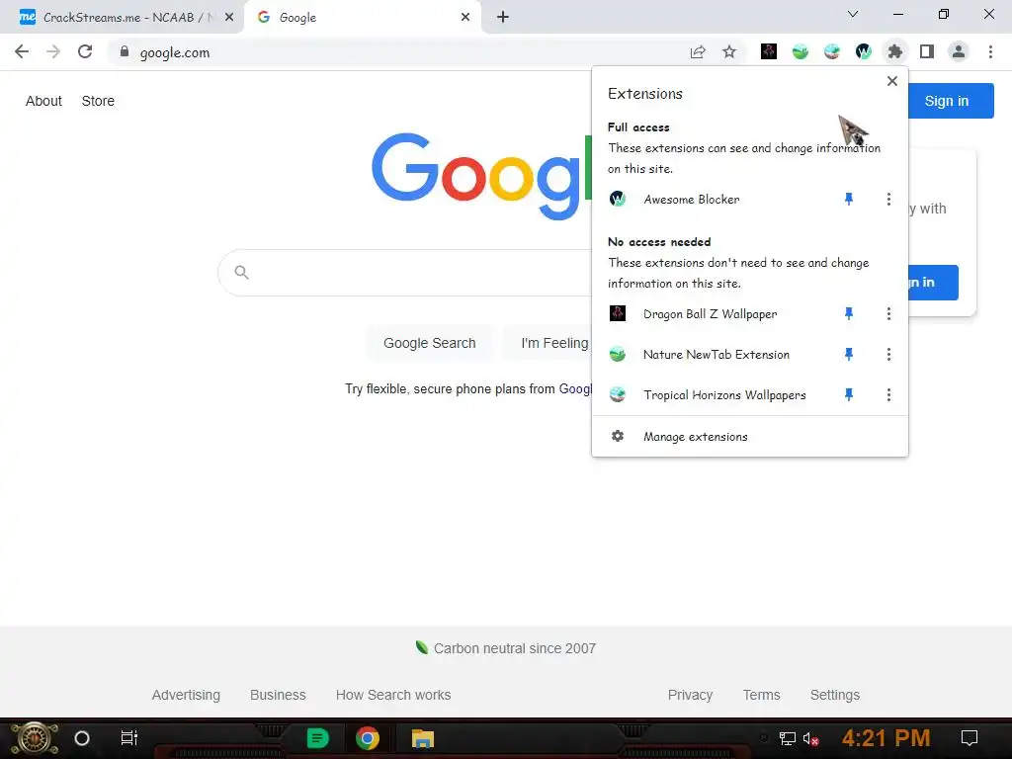Image resolution: width=1012 pixels, height=759 pixels.
Task: Unpin Nature NewTab Extension
Action: tap(849, 354)
